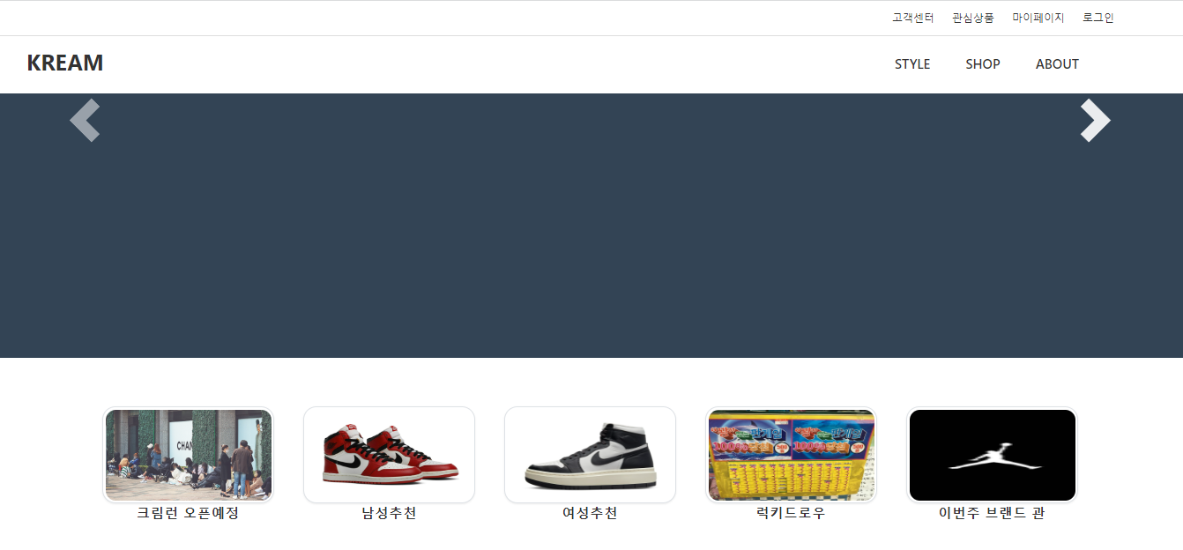
Task: Click the 크림런 오픈예정 label
Action: click(x=188, y=513)
